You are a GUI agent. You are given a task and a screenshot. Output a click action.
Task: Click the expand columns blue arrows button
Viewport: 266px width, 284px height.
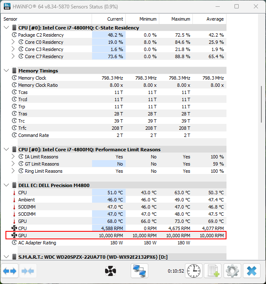tap(10, 271)
